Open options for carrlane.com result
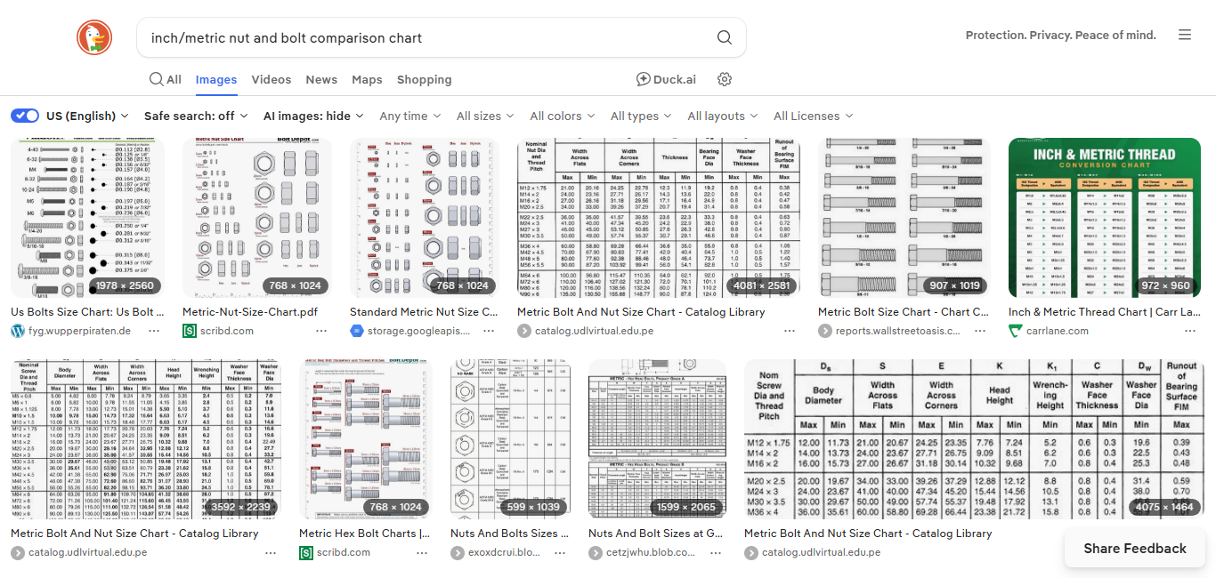Image resolution: width=1216 pixels, height=578 pixels. click(x=1190, y=331)
